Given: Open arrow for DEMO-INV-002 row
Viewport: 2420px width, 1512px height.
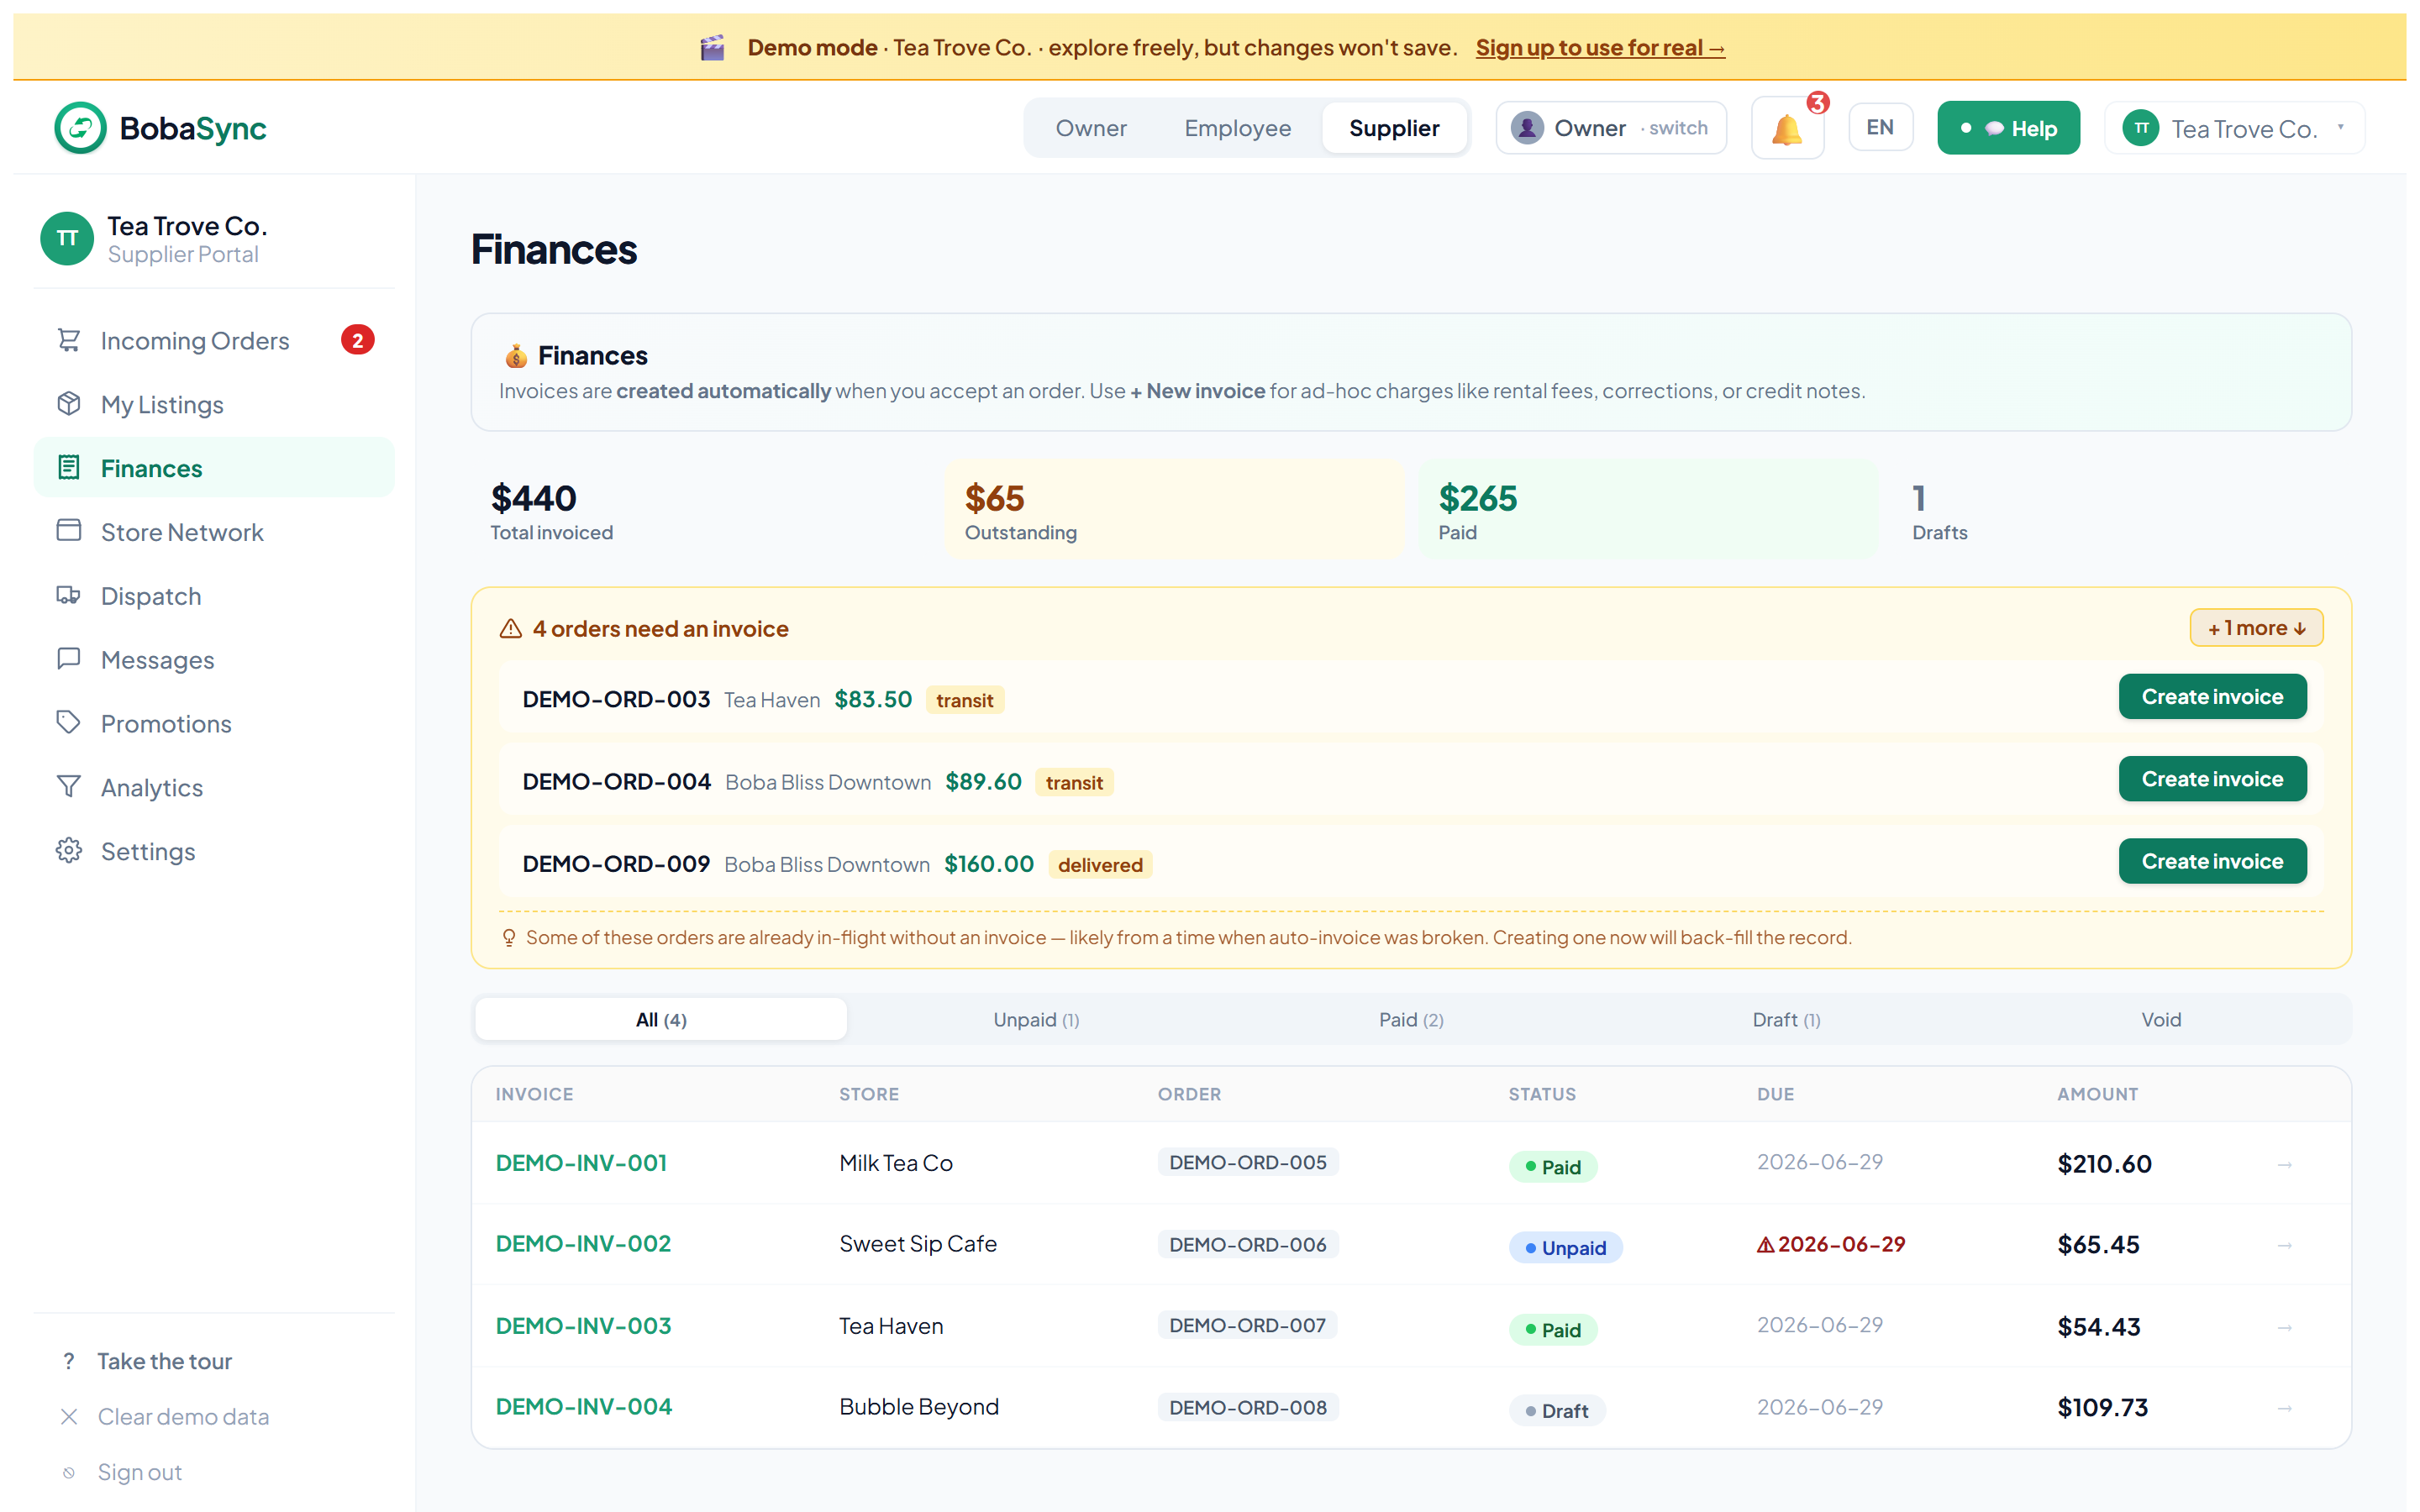Looking at the screenshot, I should (x=2285, y=1245).
